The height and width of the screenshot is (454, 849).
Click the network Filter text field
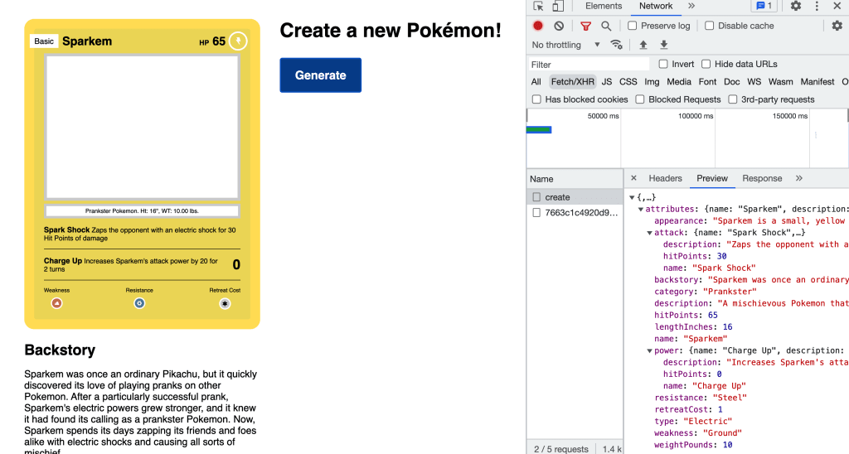pos(589,65)
